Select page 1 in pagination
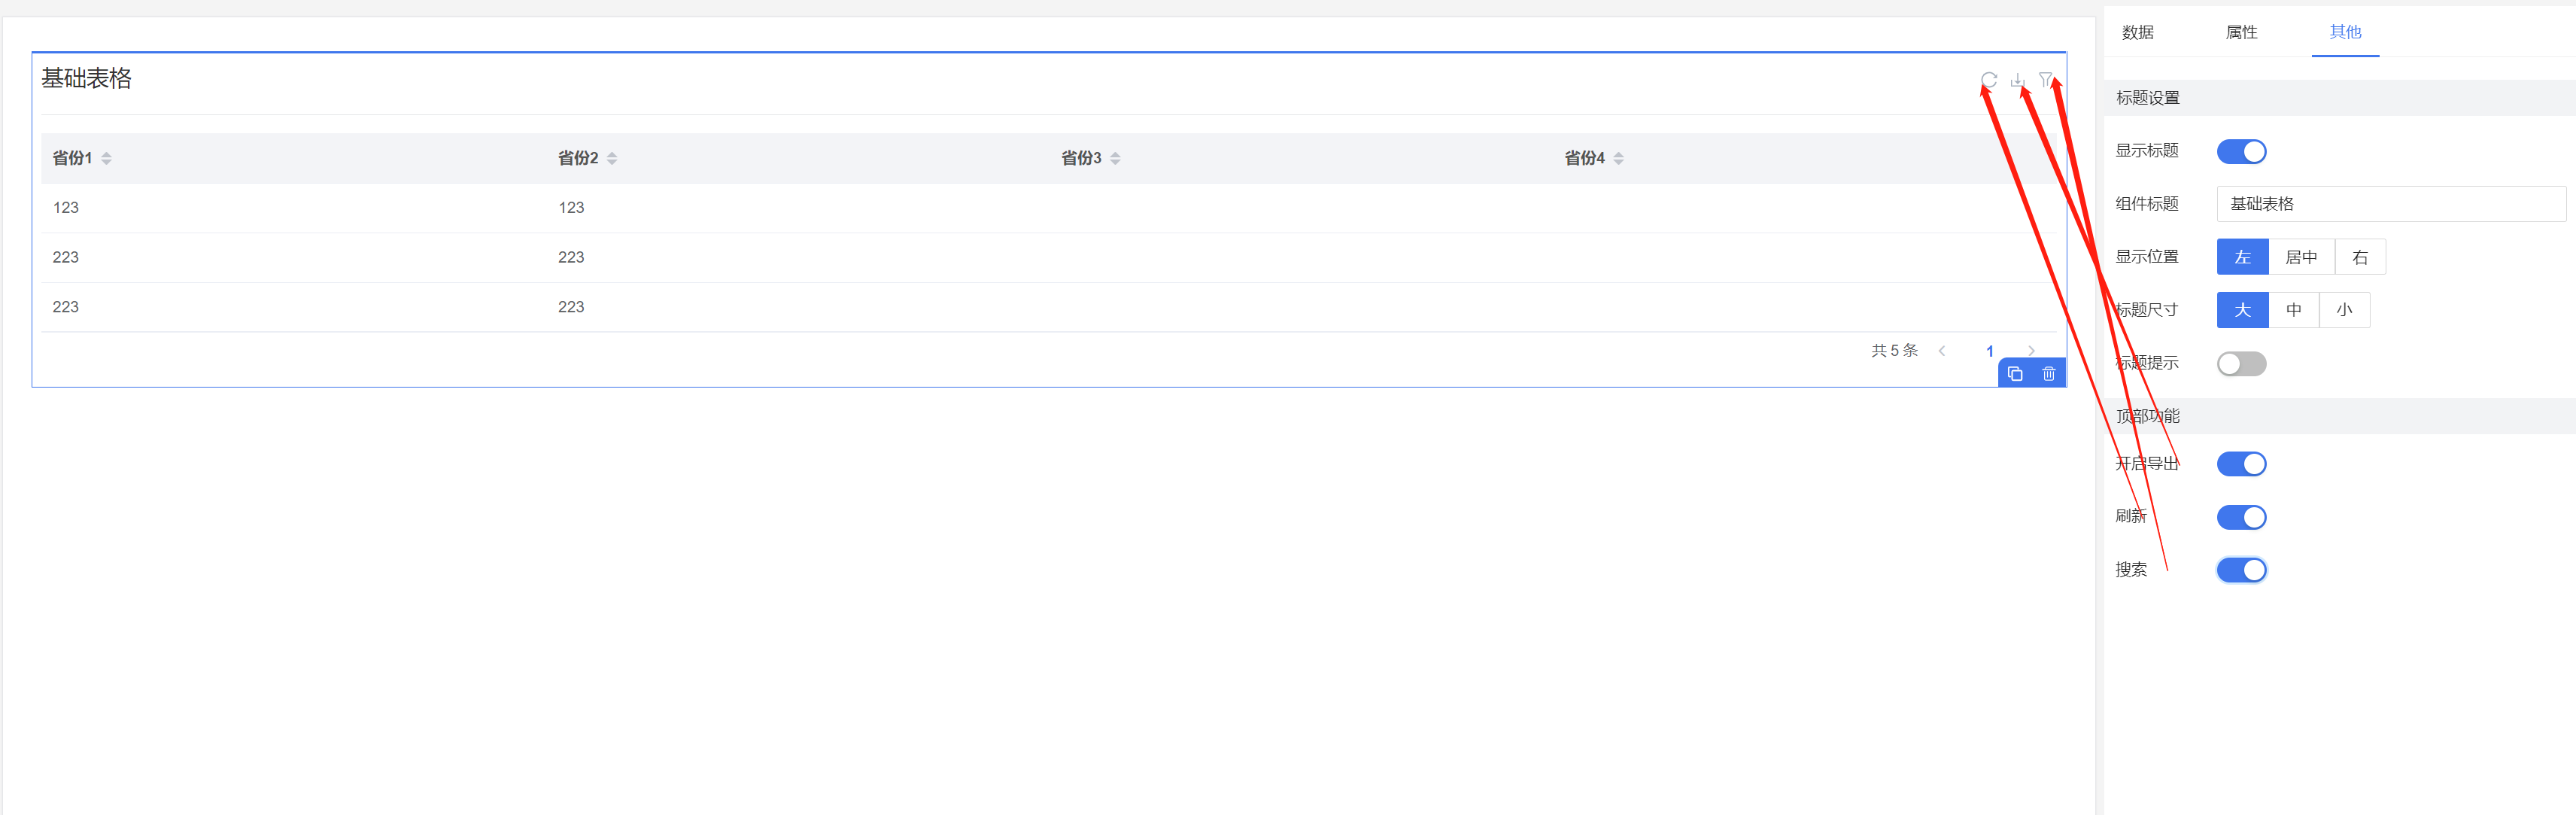The height and width of the screenshot is (815, 2576). tap(1990, 351)
